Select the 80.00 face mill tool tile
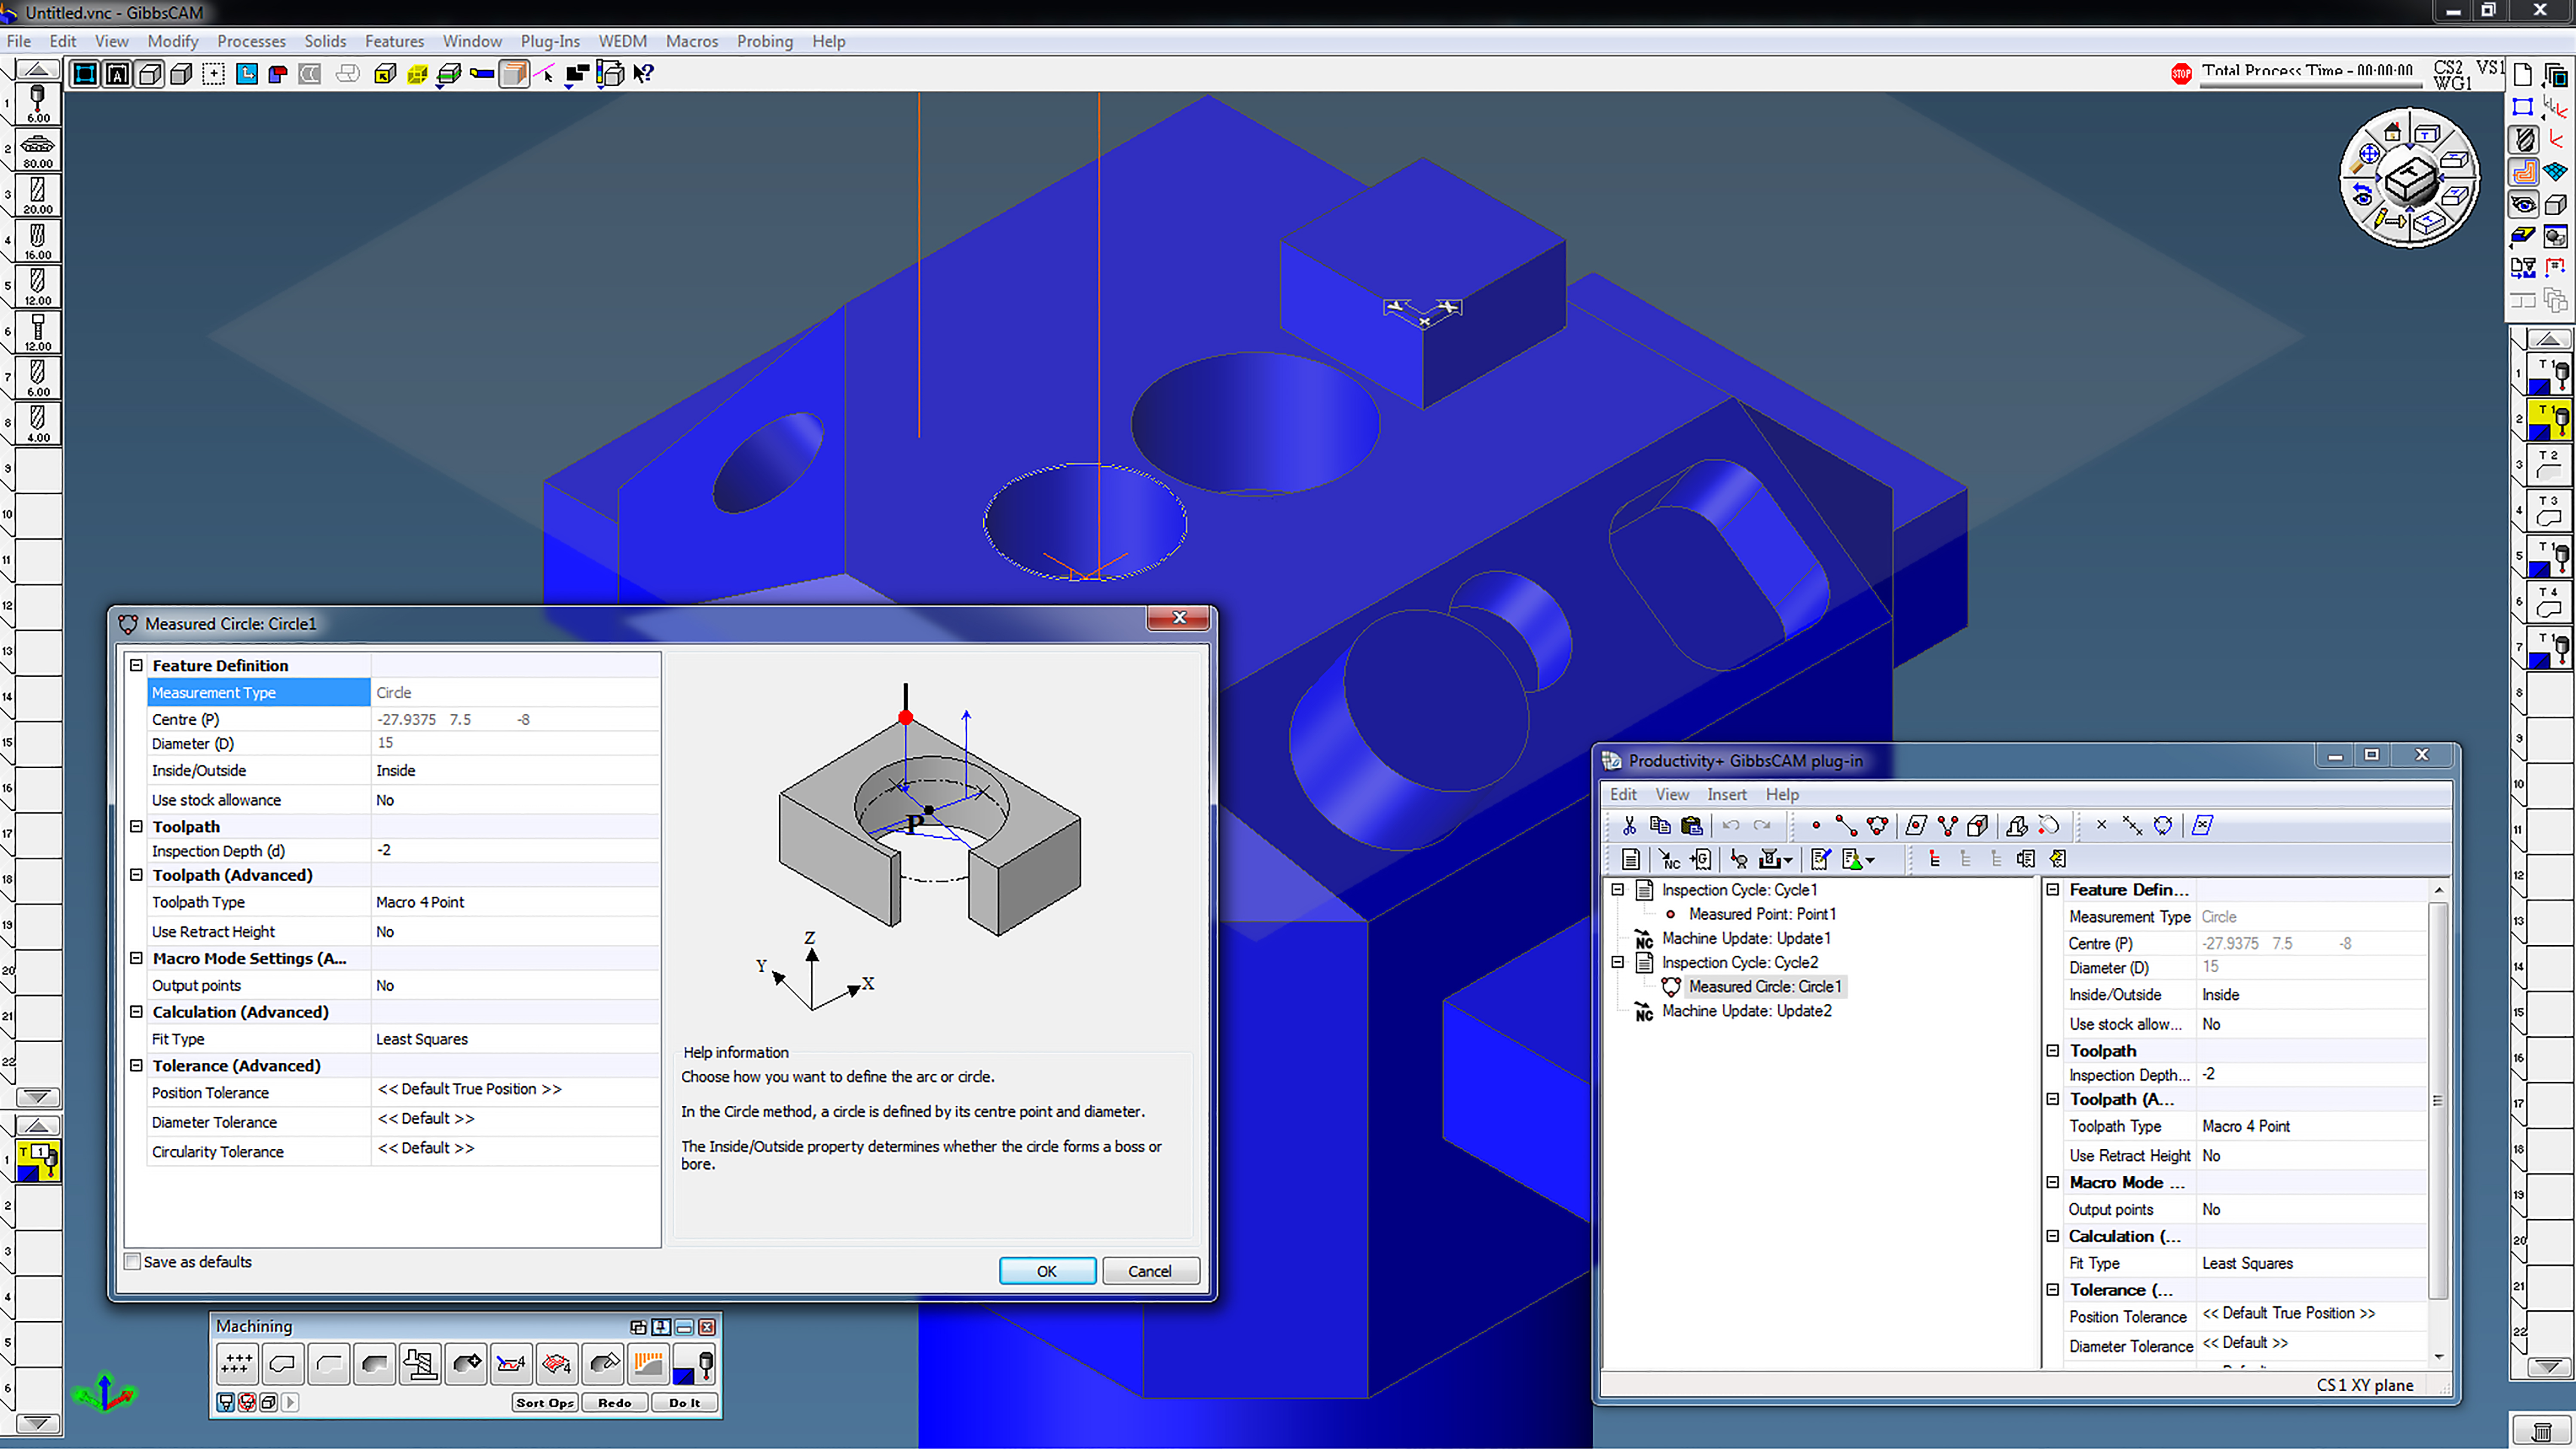The width and height of the screenshot is (2576, 1450). tap(38, 150)
